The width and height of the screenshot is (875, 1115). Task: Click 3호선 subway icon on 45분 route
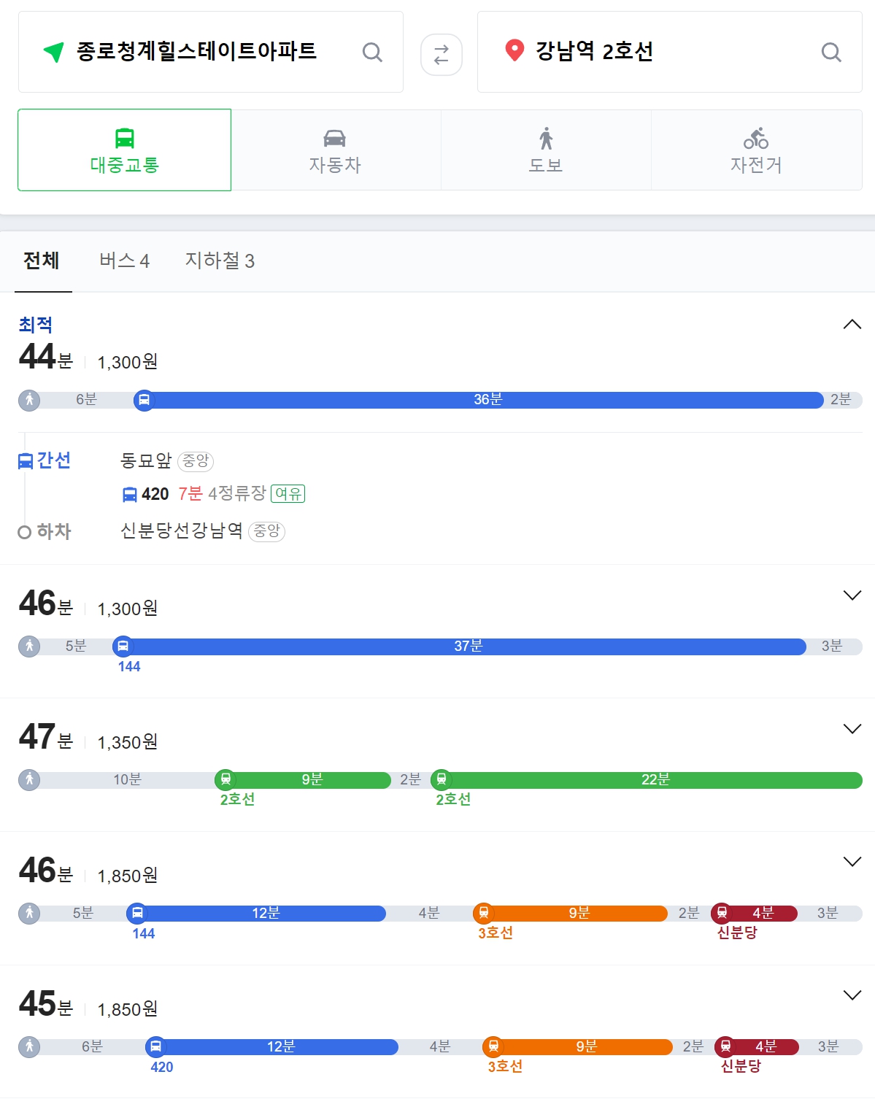493,1046
